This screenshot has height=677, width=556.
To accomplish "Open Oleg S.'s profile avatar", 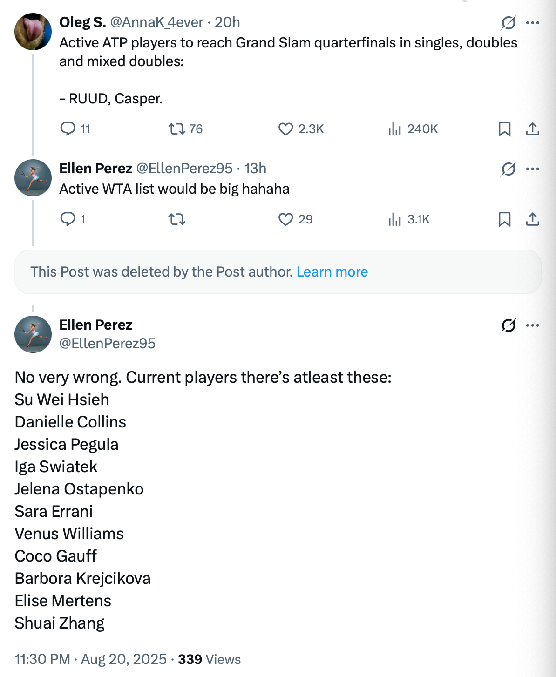I will [33, 32].
